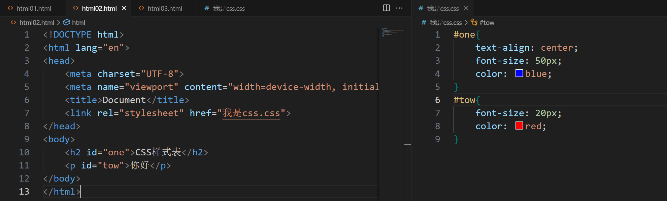
Task: Open the 我是css.css tab in left editor group
Action: (229, 8)
